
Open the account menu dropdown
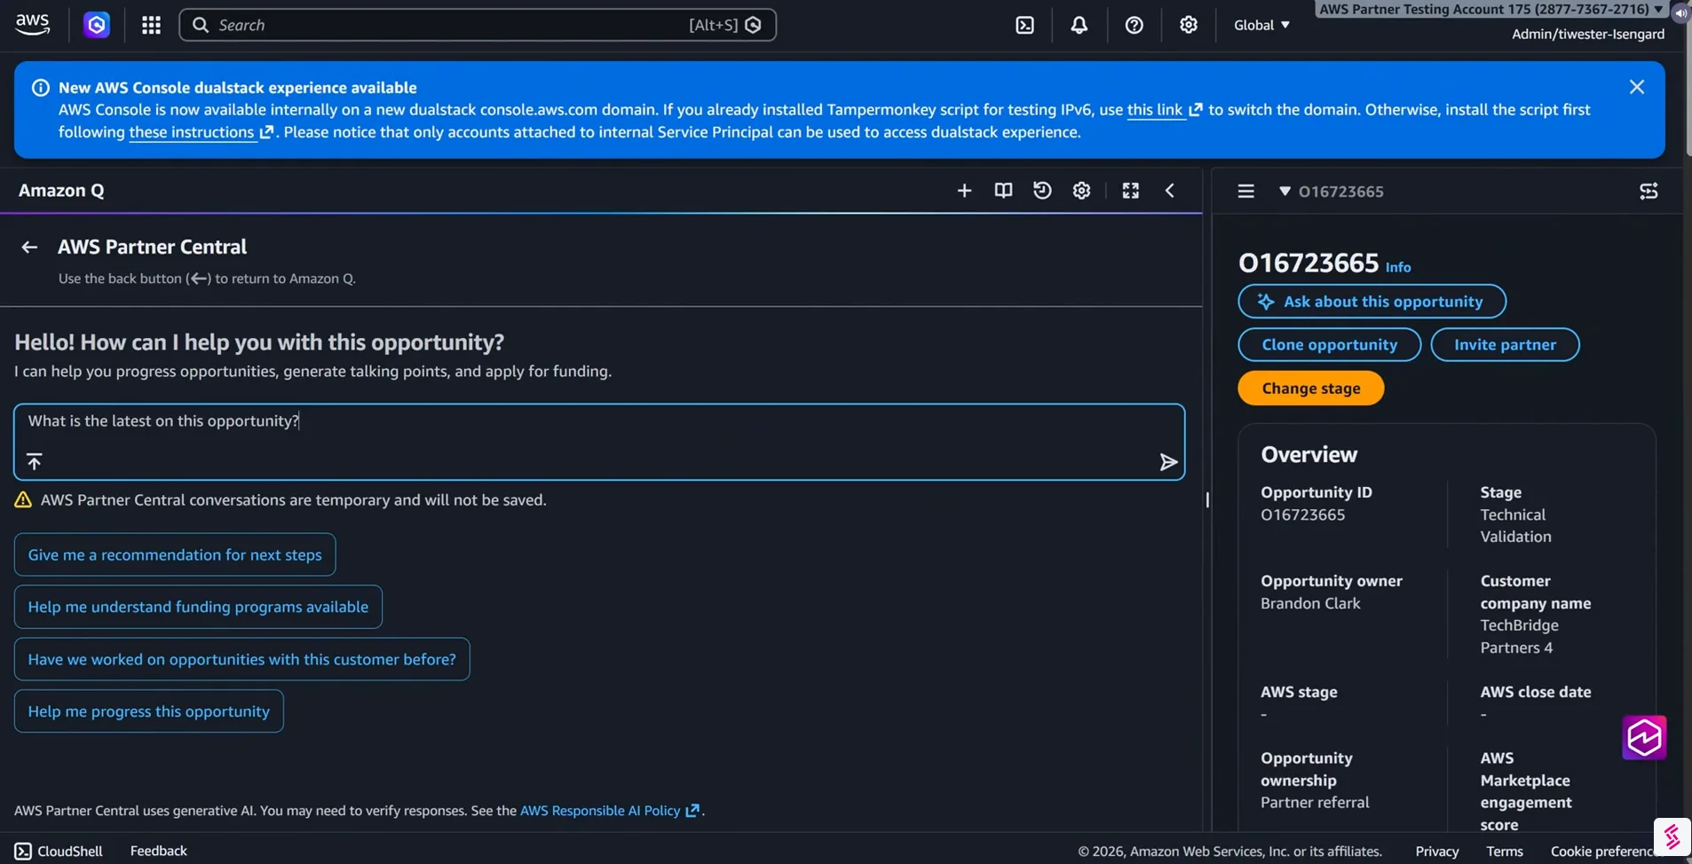[1490, 10]
